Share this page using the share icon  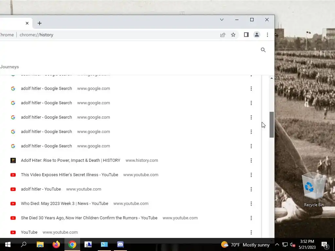pos(222,35)
